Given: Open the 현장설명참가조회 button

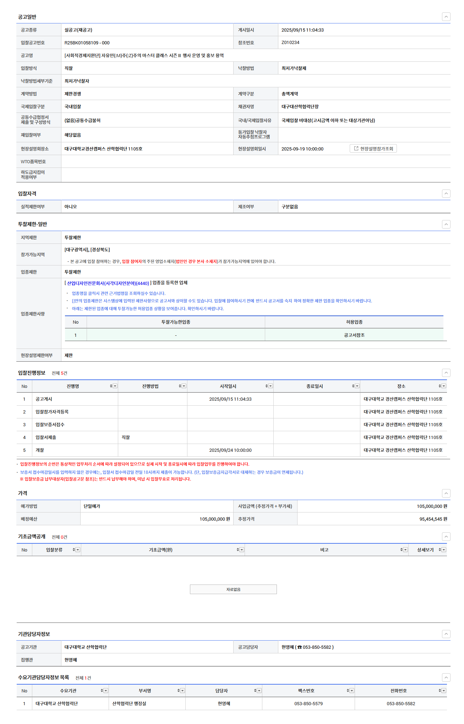Looking at the screenshot, I should pyautogui.click(x=373, y=149).
